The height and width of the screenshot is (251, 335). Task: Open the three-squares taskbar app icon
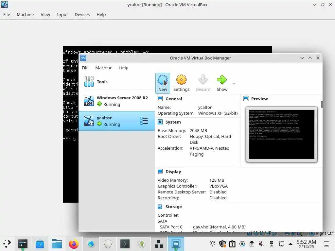159,244
